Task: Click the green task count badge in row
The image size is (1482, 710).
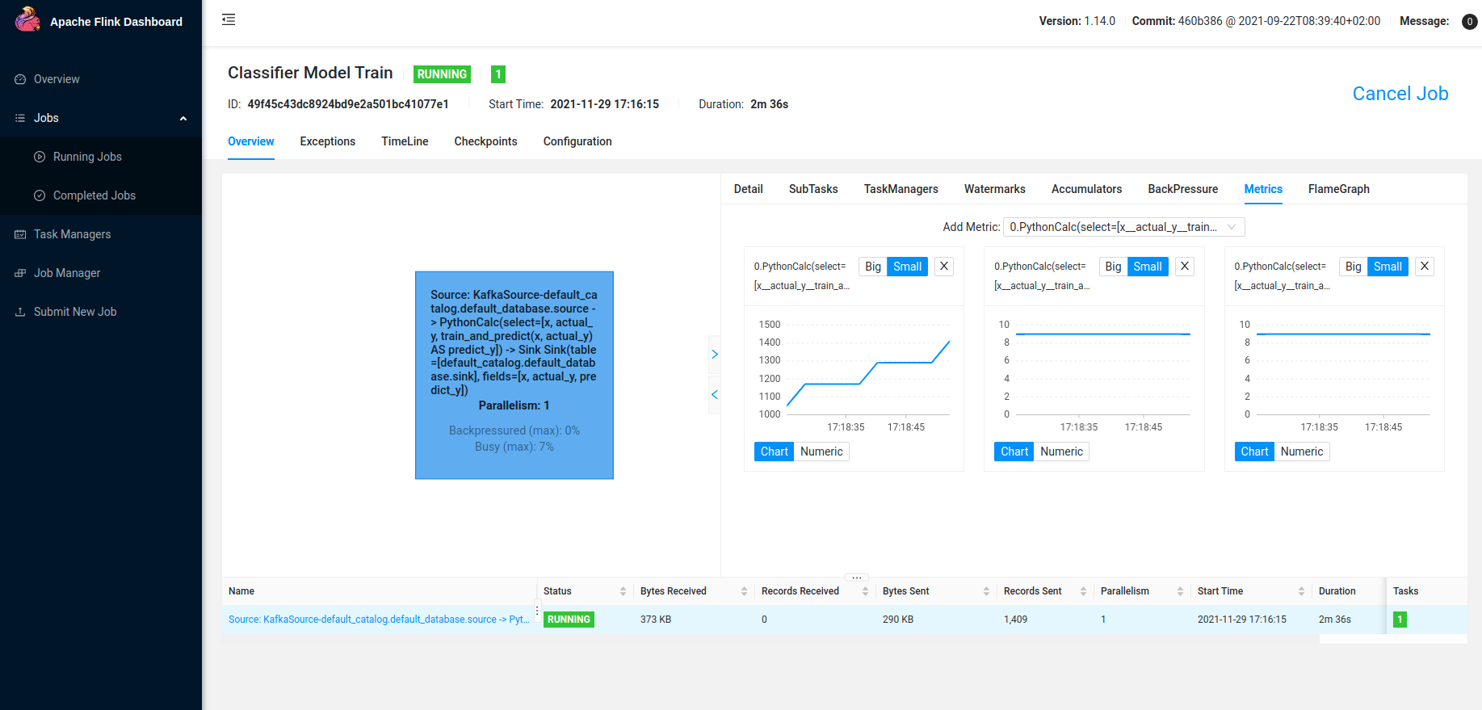Action: tap(1400, 620)
